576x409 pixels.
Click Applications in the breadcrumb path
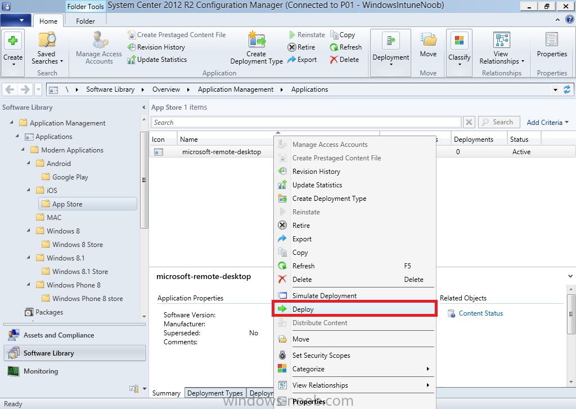pyautogui.click(x=309, y=89)
